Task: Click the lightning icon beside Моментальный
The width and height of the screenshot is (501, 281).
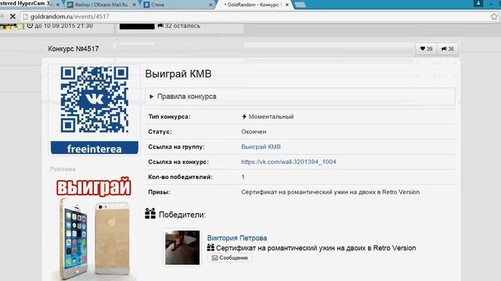Action: pos(244,116)
